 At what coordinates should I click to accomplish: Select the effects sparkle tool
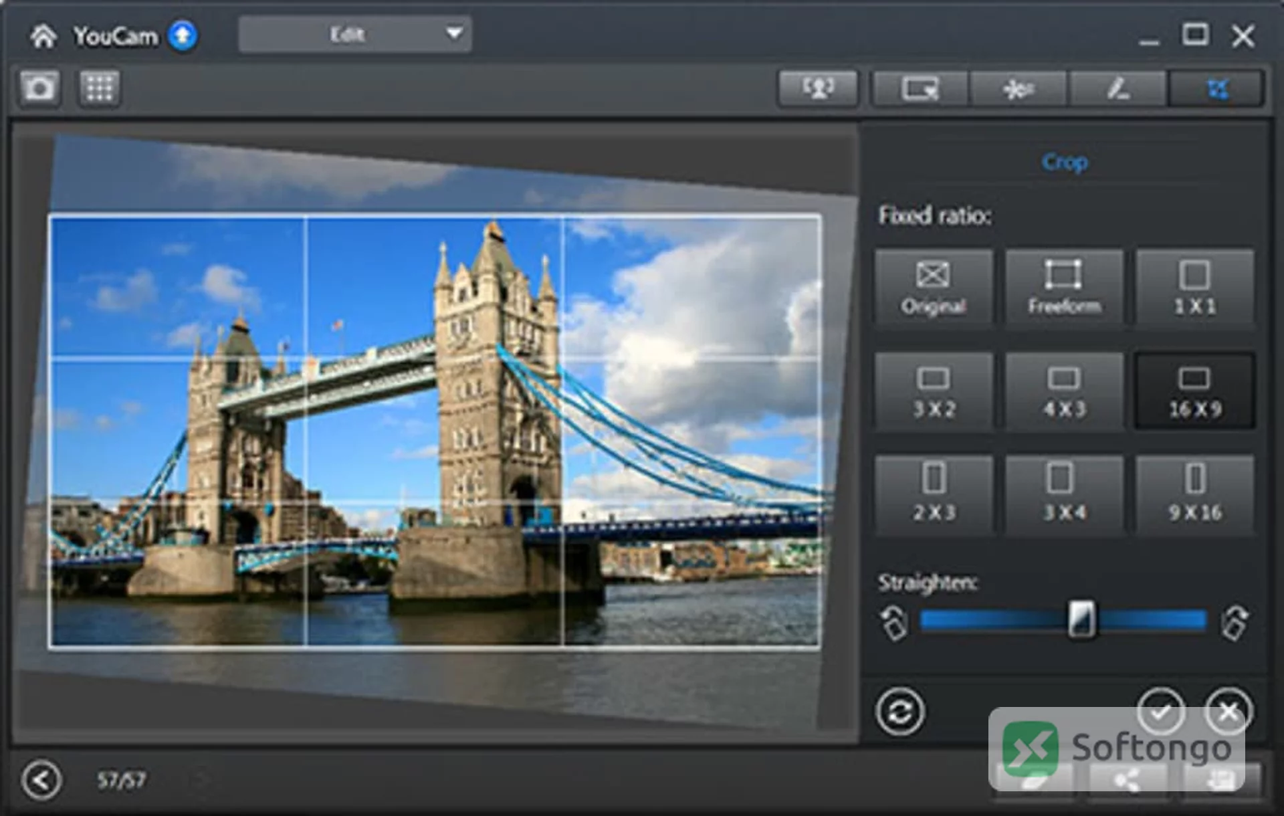1018,88
